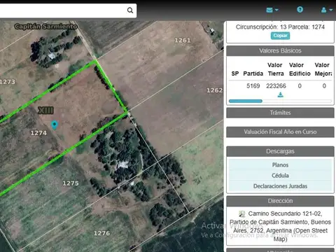This screenshot has height=252, width=336.
Task: Click the search magnifier icon
Action: (x=130, y=10)
